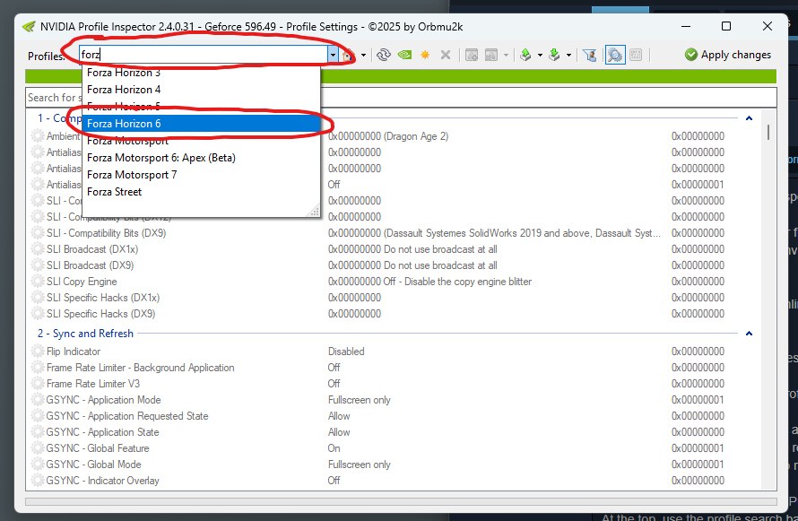Click gear icon beside SLI Broadcast (DX9)

[37, 265]
